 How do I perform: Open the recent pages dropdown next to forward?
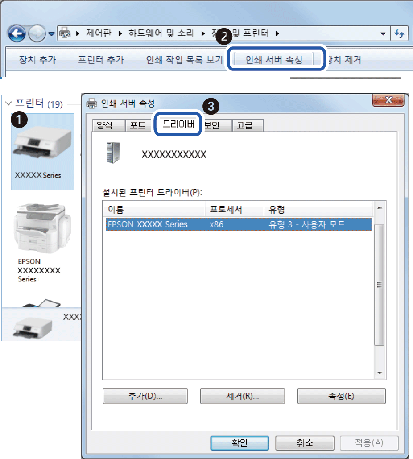pyautogui.click(x=51, y=34)
